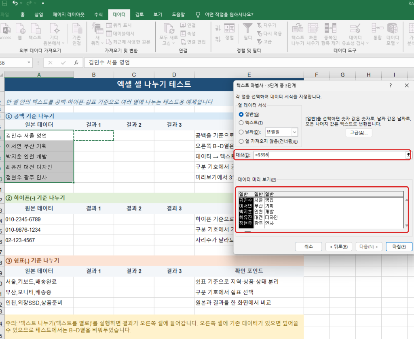Select cell 010-2345-6789
The width and height of the screenshot is (414, 339).
(x=39, y=219)
